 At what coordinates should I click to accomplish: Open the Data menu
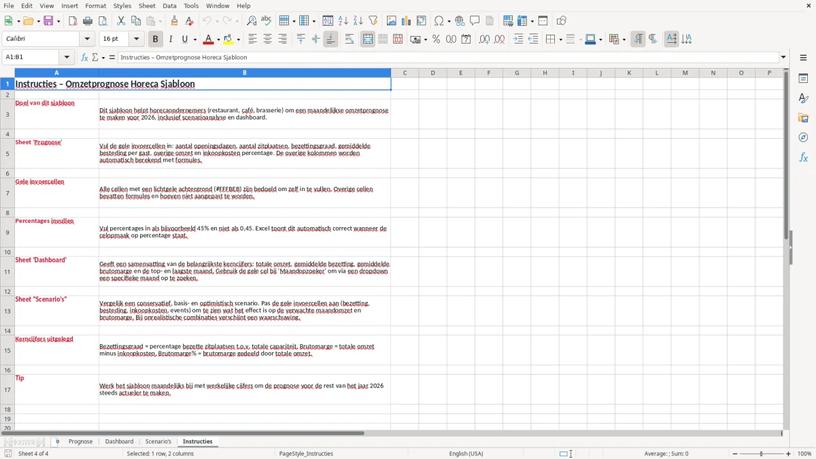coord(169,5)
